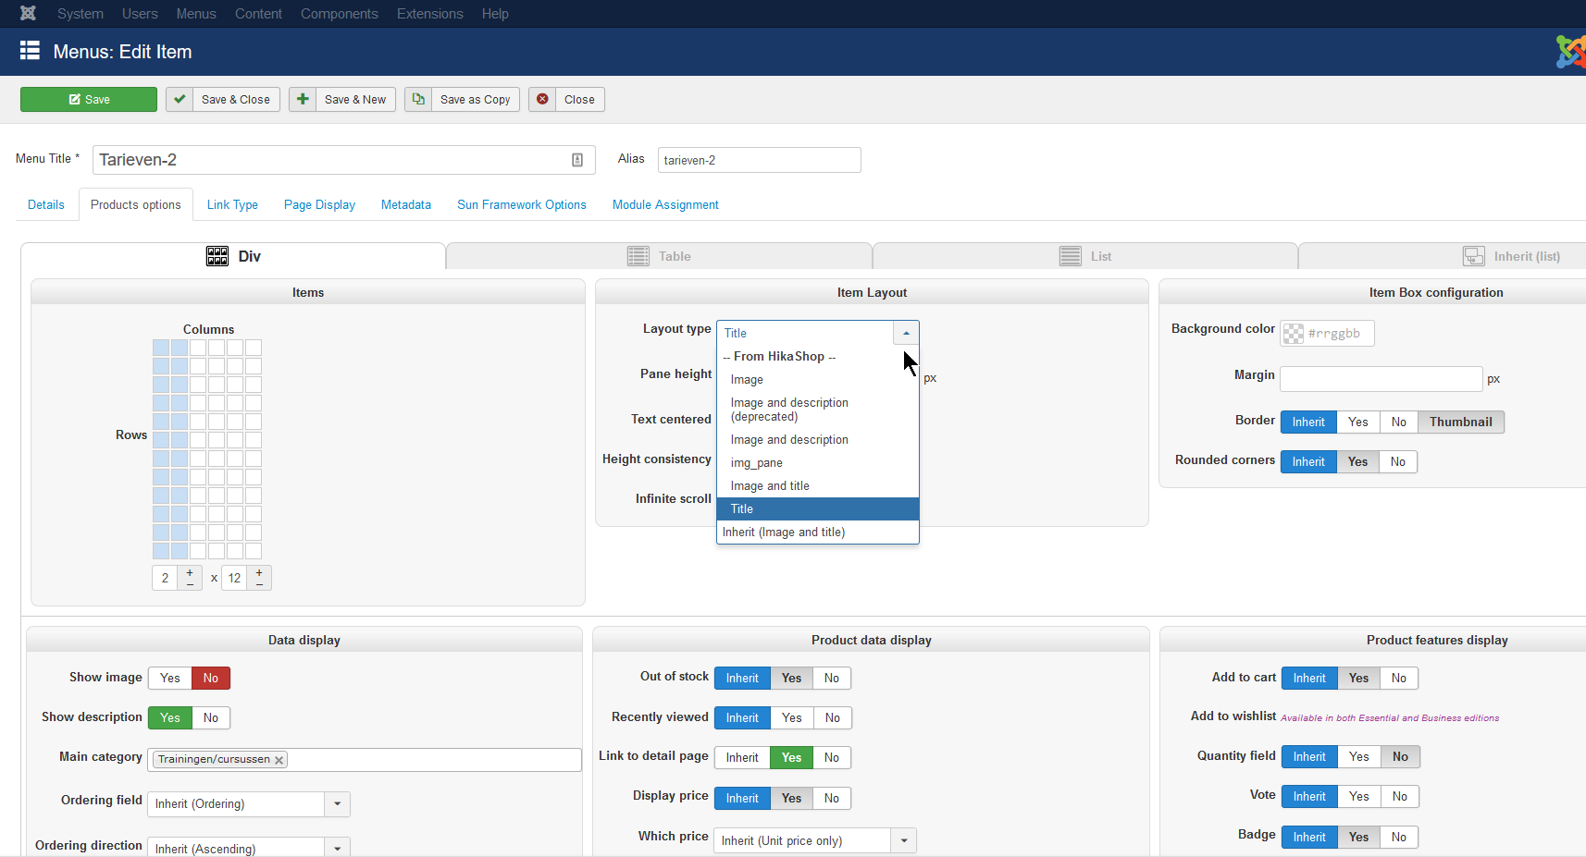The image size is (1586, 857).
Task: Open the Users menu
Action: pos(140,14)
